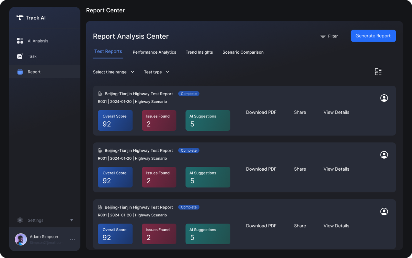The image size is (412, 258).
Task: Share the second report
Action: click(300, 169)
